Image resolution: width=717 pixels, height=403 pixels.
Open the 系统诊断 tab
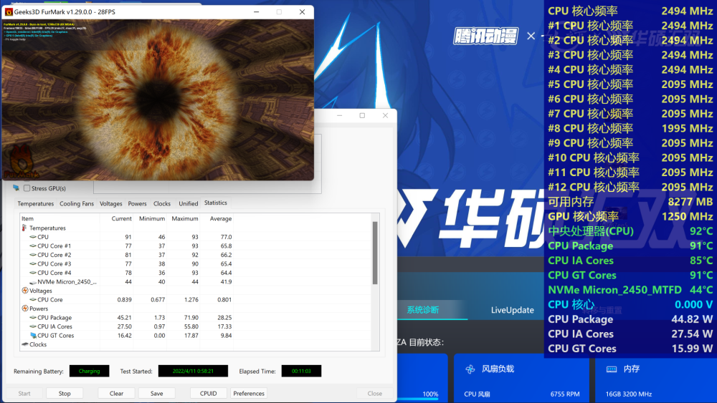tap(423, 310)
